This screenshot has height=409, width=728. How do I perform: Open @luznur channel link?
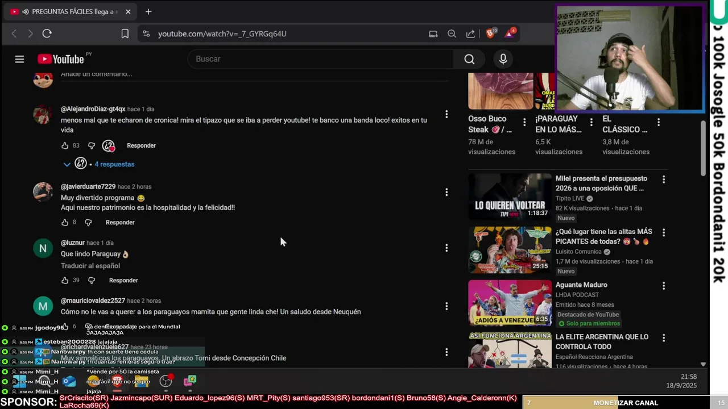tap(73, 243)
